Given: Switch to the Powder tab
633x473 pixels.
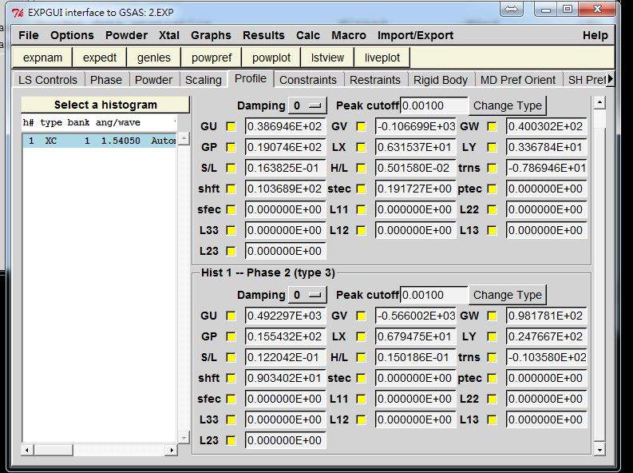Looking at the screenshot, I should click(153, 80).
